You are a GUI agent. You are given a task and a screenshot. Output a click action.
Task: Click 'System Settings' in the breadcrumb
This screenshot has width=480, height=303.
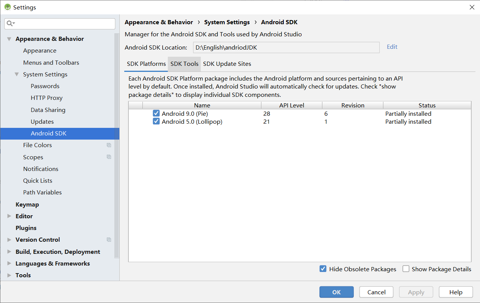227,22
